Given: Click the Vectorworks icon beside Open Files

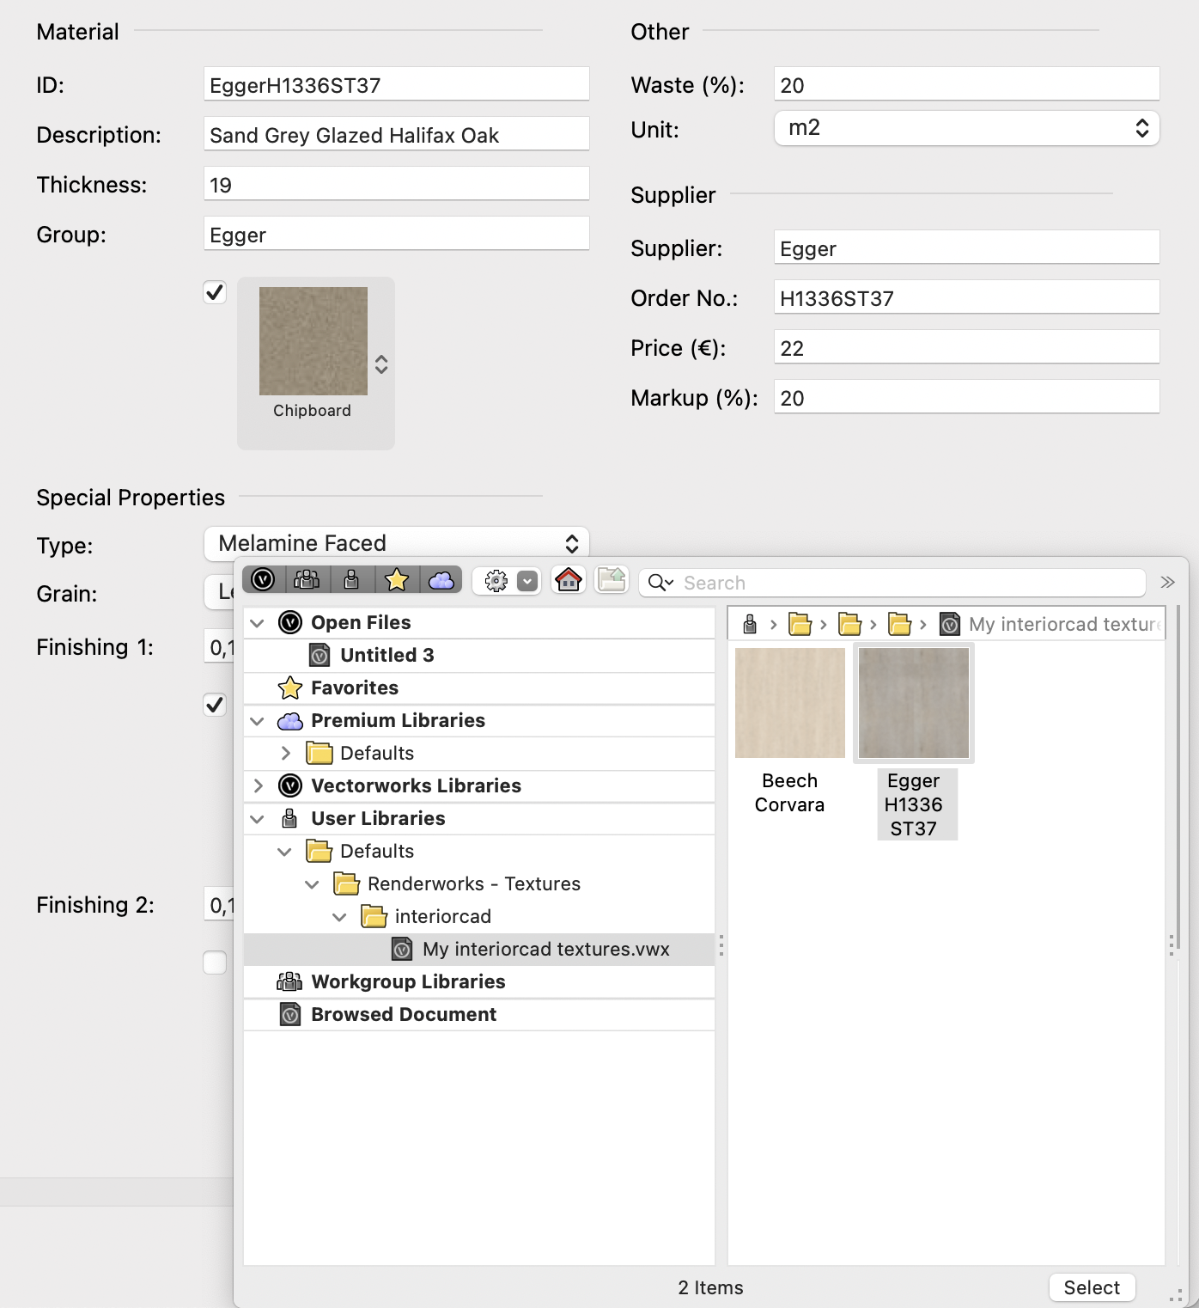Looking at the screenshot, I should click(290, 622).
